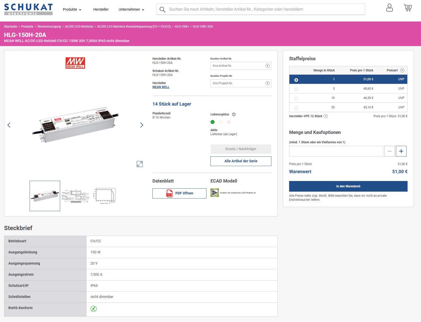Click help icon in Kunden-Projekt-Nr. field
Screen dimensions: 421x322
coord(267,83)
